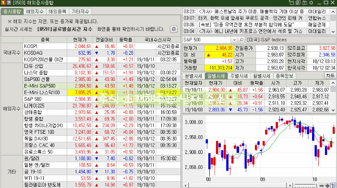Image resolution: width=337 pixels, height=188 pixels.
Task: Click chart scrollbar left arrow
Action: pyautogui.click(x=185, y=185)
